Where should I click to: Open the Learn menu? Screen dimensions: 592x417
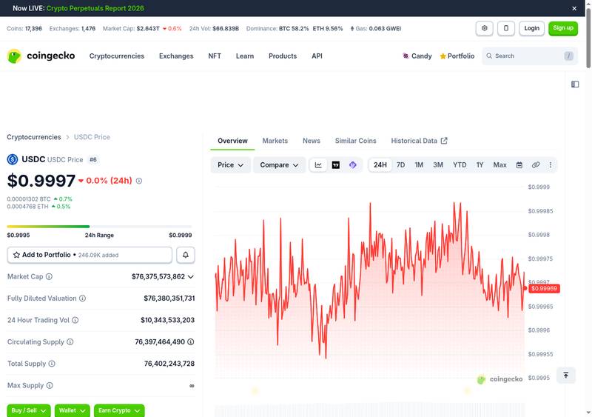(245, 56)
